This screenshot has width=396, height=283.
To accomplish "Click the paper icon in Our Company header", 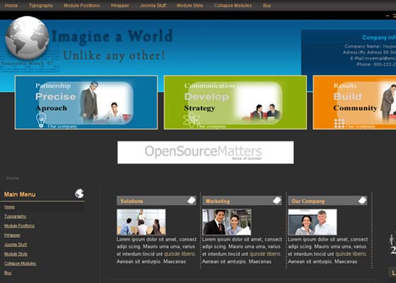I will (x=362, y=200).
